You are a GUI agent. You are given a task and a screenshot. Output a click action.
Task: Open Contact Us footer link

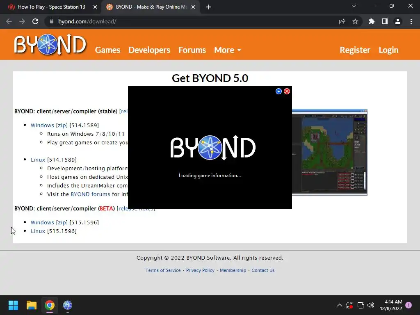pyautogui.click(x=263, y=270)
